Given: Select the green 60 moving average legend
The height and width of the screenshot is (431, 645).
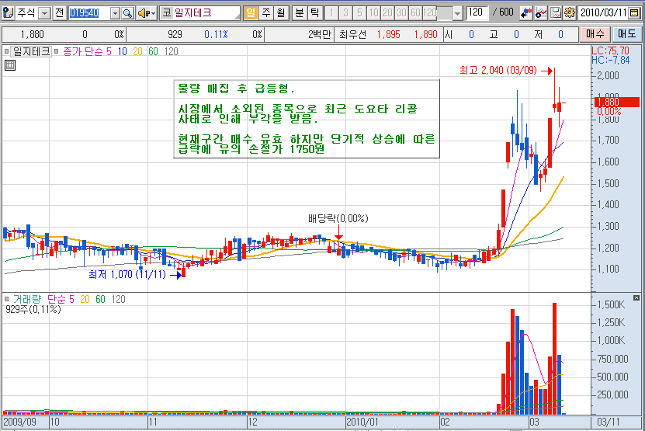Looking at the screenshot, I should [x=153, y=51].
